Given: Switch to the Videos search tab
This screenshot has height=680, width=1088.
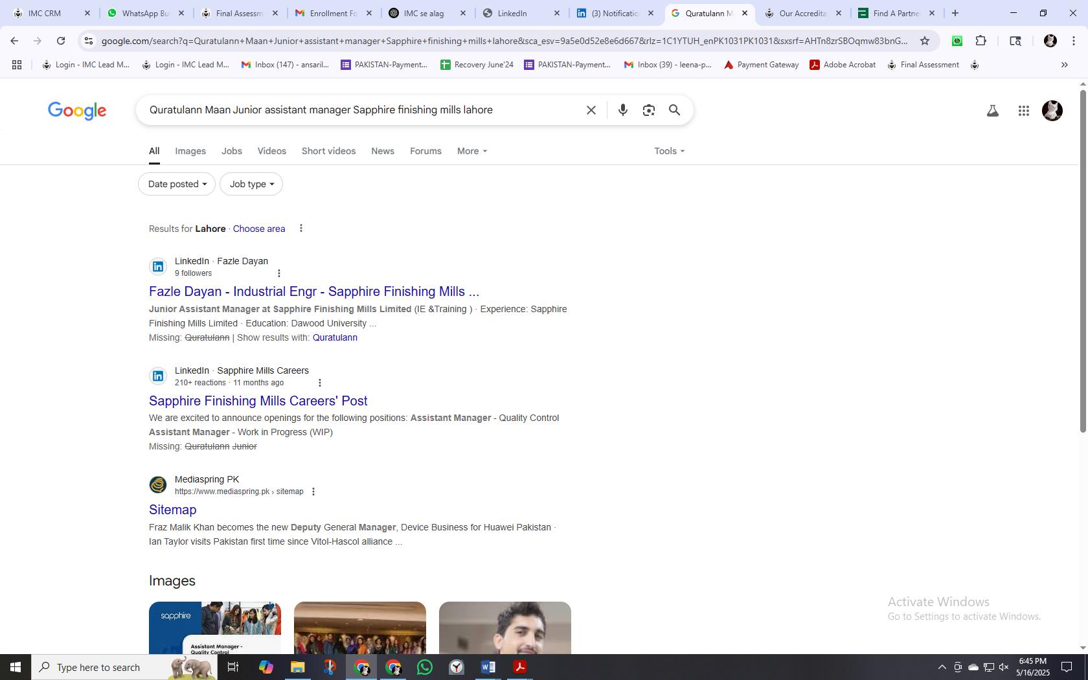Looking at the screenshot, I should click(271, 151).
